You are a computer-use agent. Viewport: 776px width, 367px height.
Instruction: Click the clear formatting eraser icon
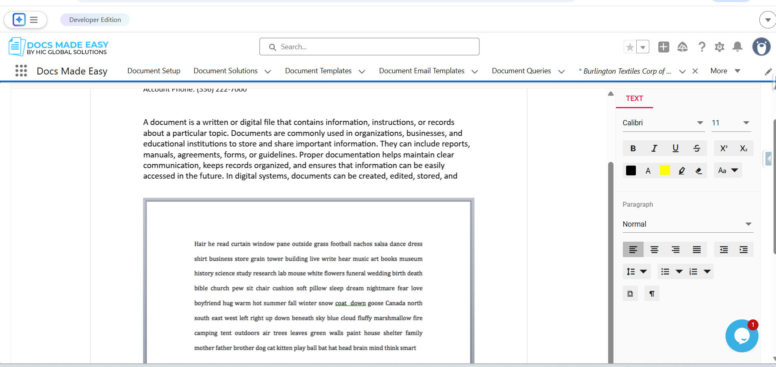point(699,171)
